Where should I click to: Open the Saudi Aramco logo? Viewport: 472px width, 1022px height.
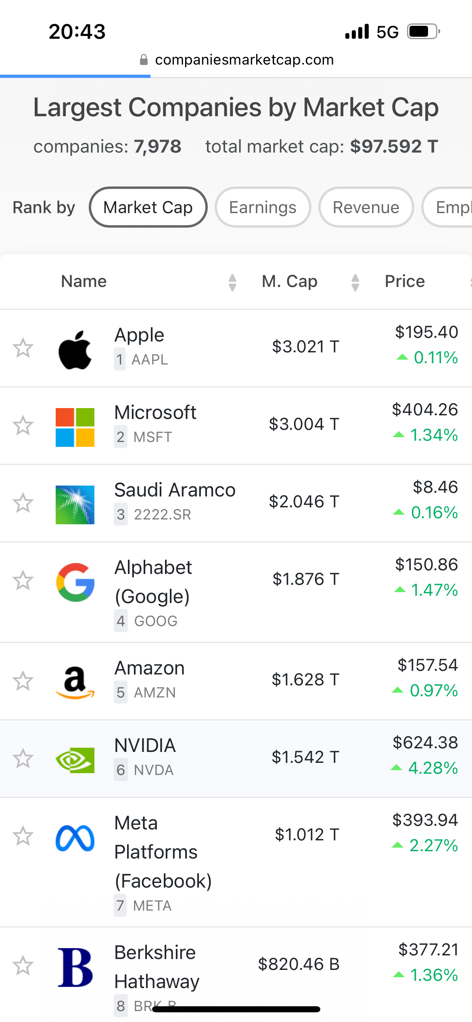pos(75,505)
